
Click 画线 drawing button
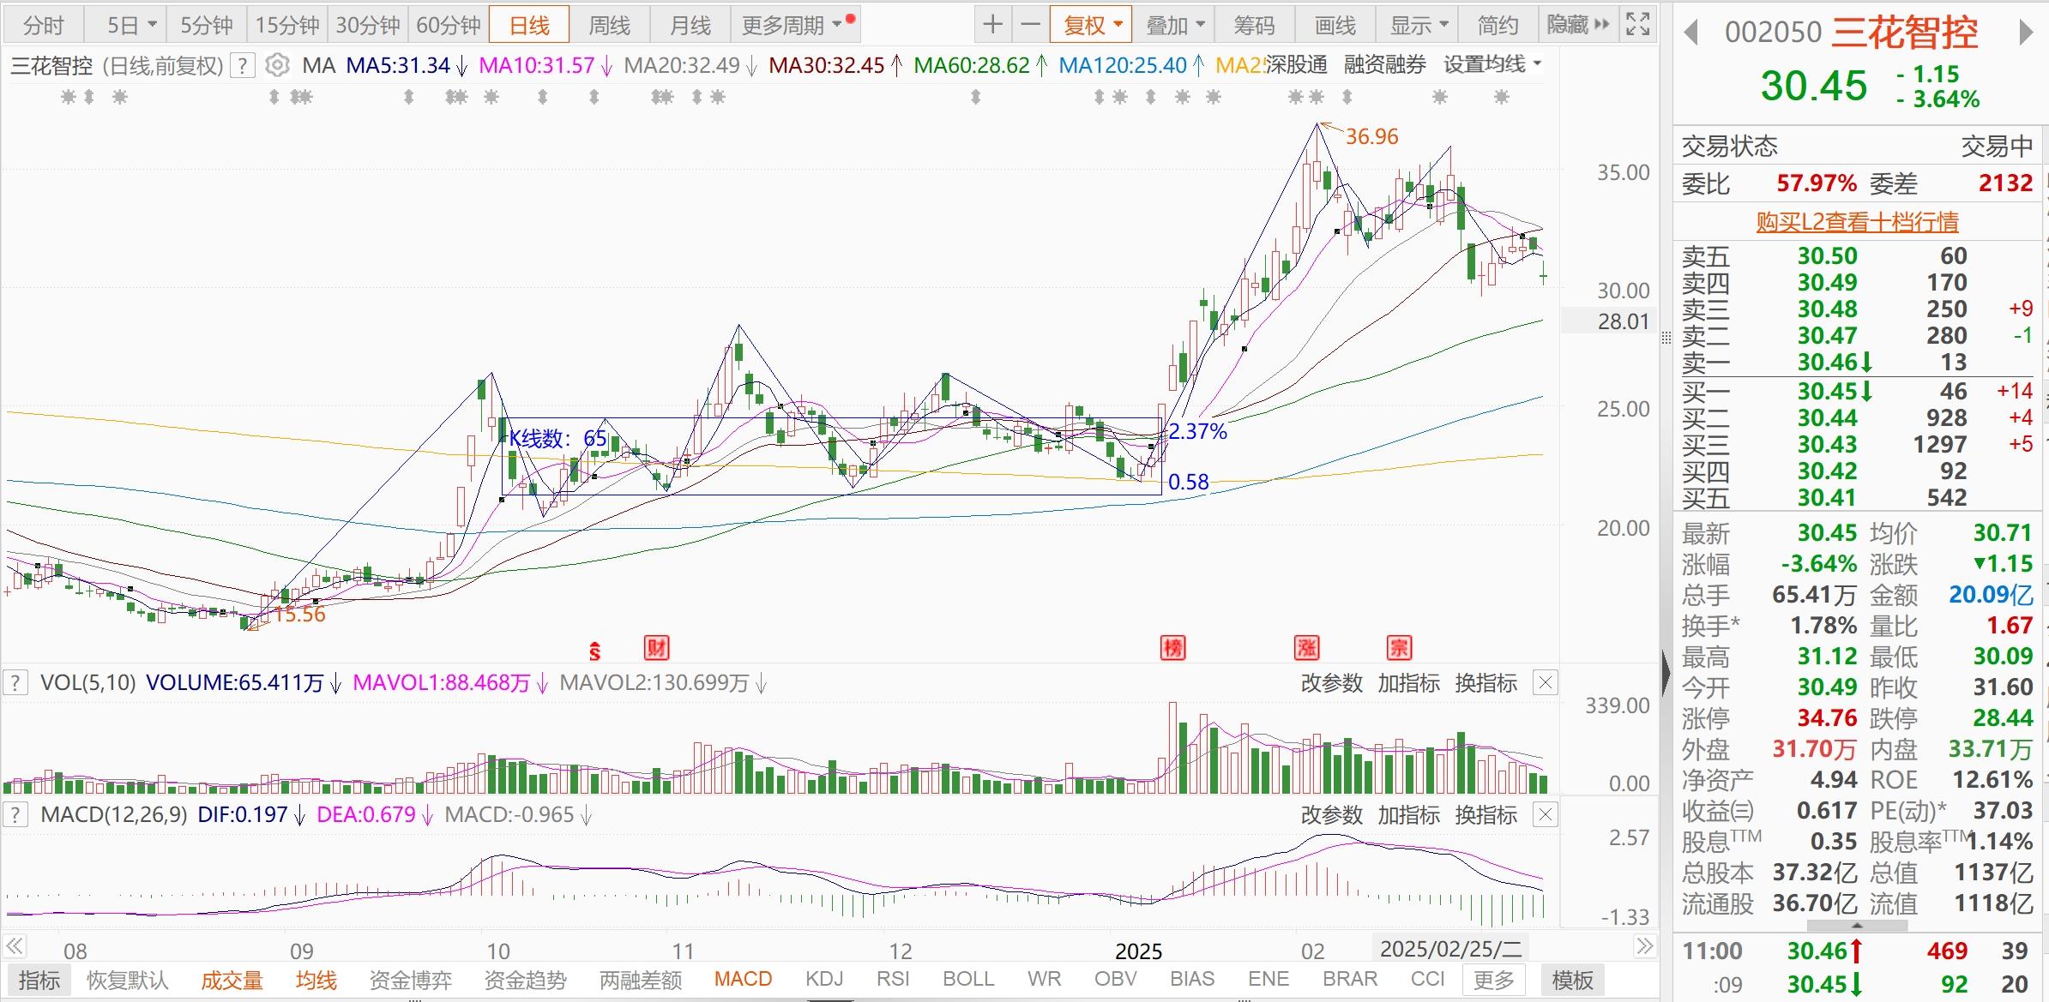[1335, 26]
